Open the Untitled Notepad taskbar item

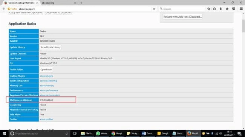pos(178,133)
